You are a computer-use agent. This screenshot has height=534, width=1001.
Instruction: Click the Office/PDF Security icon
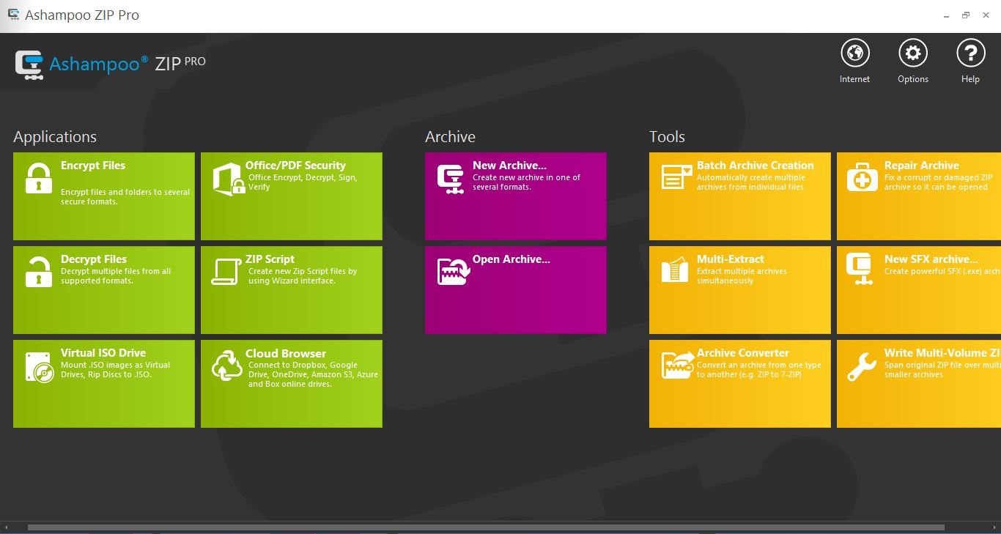click(x=228, y=179)
